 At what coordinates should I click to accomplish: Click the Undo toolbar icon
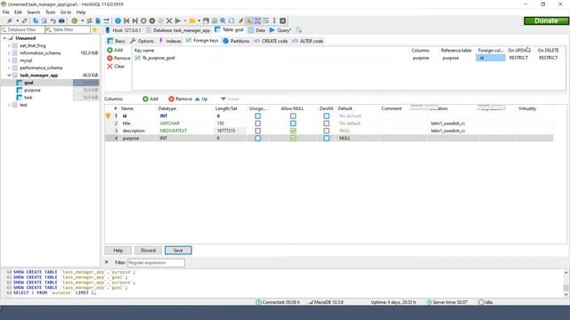53,20
